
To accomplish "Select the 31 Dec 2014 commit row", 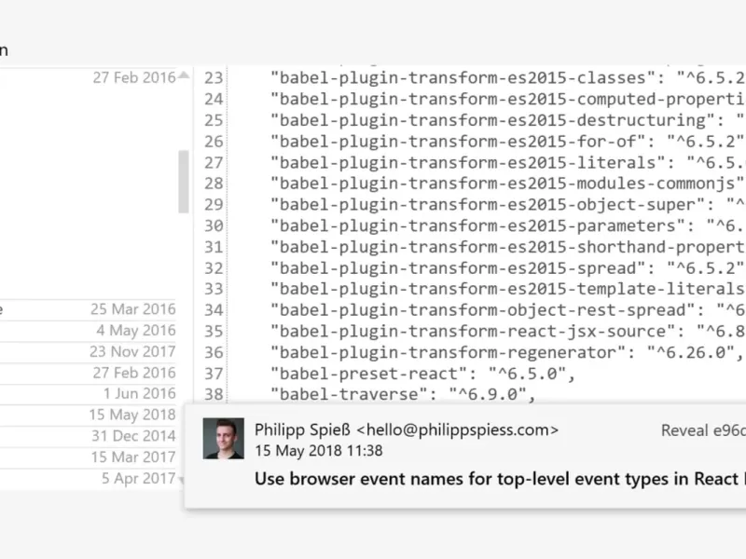I will [x=88, y=436].
